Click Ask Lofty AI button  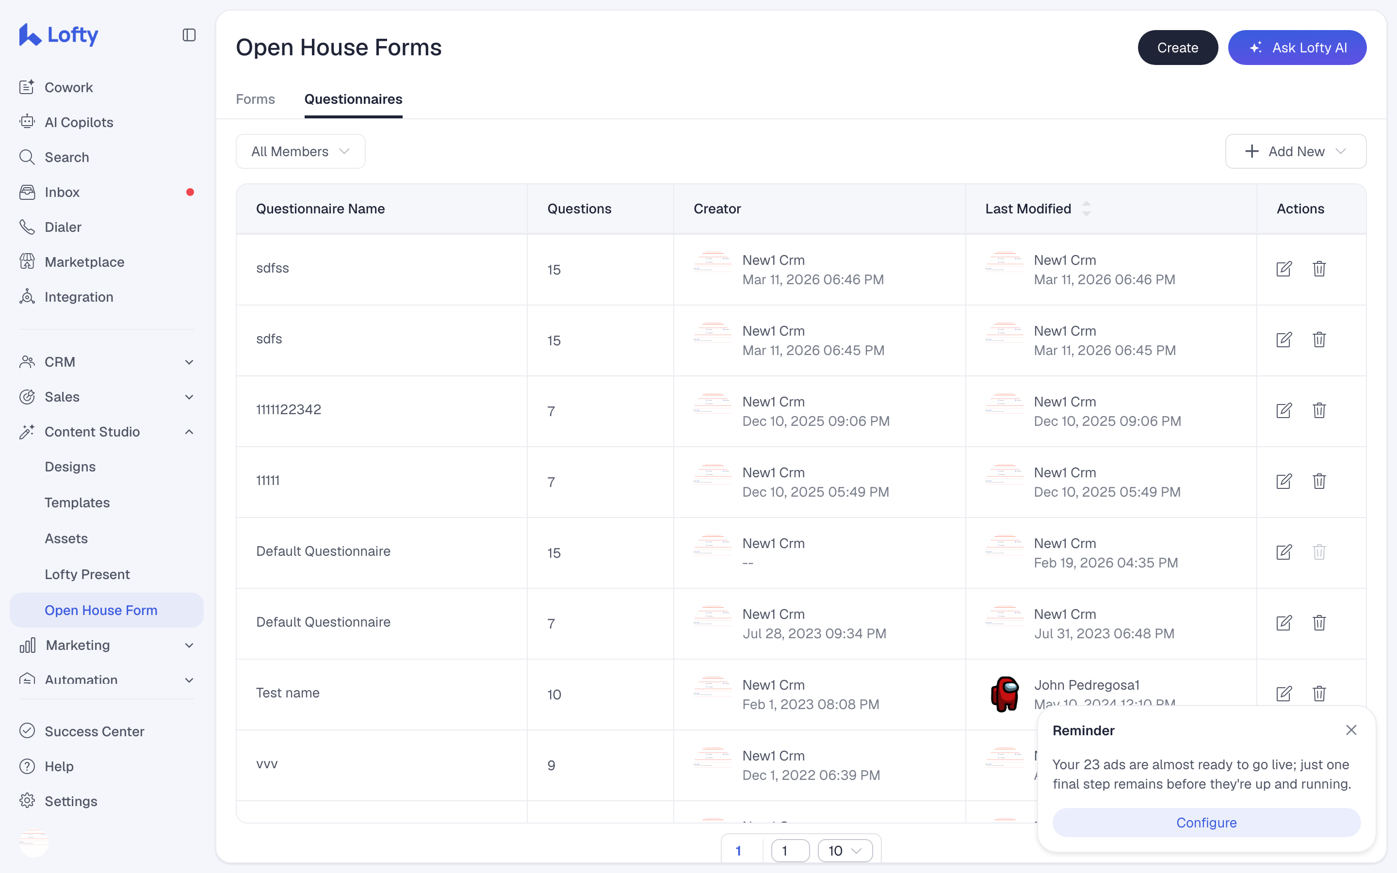point(1297,48)
